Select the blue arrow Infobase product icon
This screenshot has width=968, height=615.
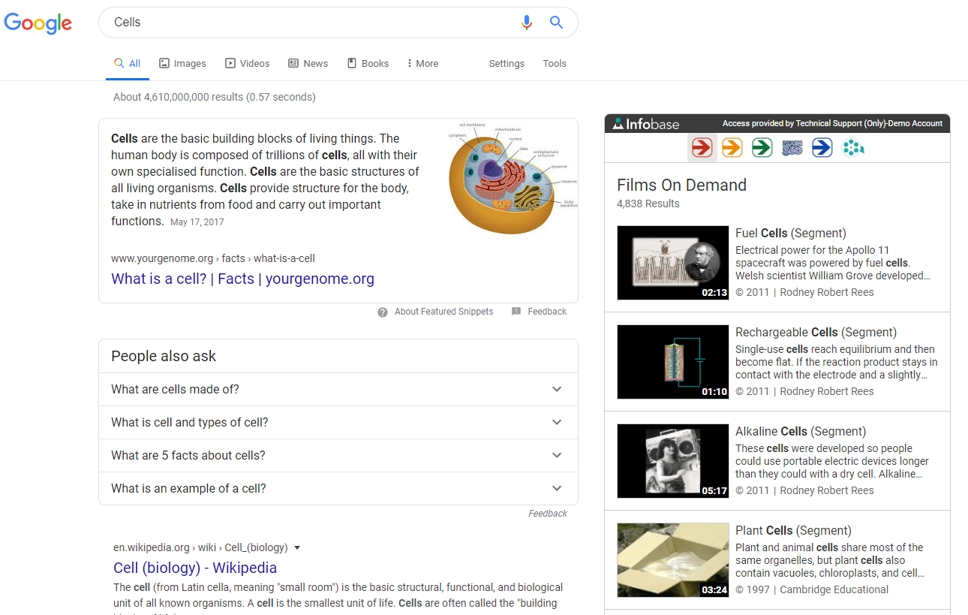822,147
